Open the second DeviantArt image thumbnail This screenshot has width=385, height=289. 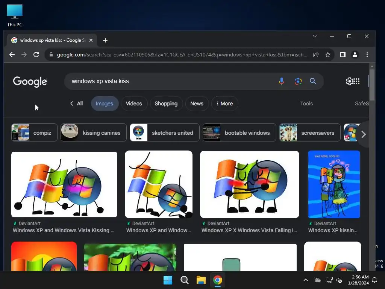pyautogui.click(x=159, y=184)
